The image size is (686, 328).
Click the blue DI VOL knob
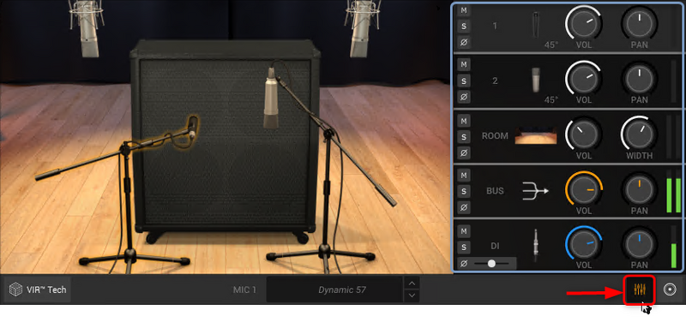(x=584, y=245)
